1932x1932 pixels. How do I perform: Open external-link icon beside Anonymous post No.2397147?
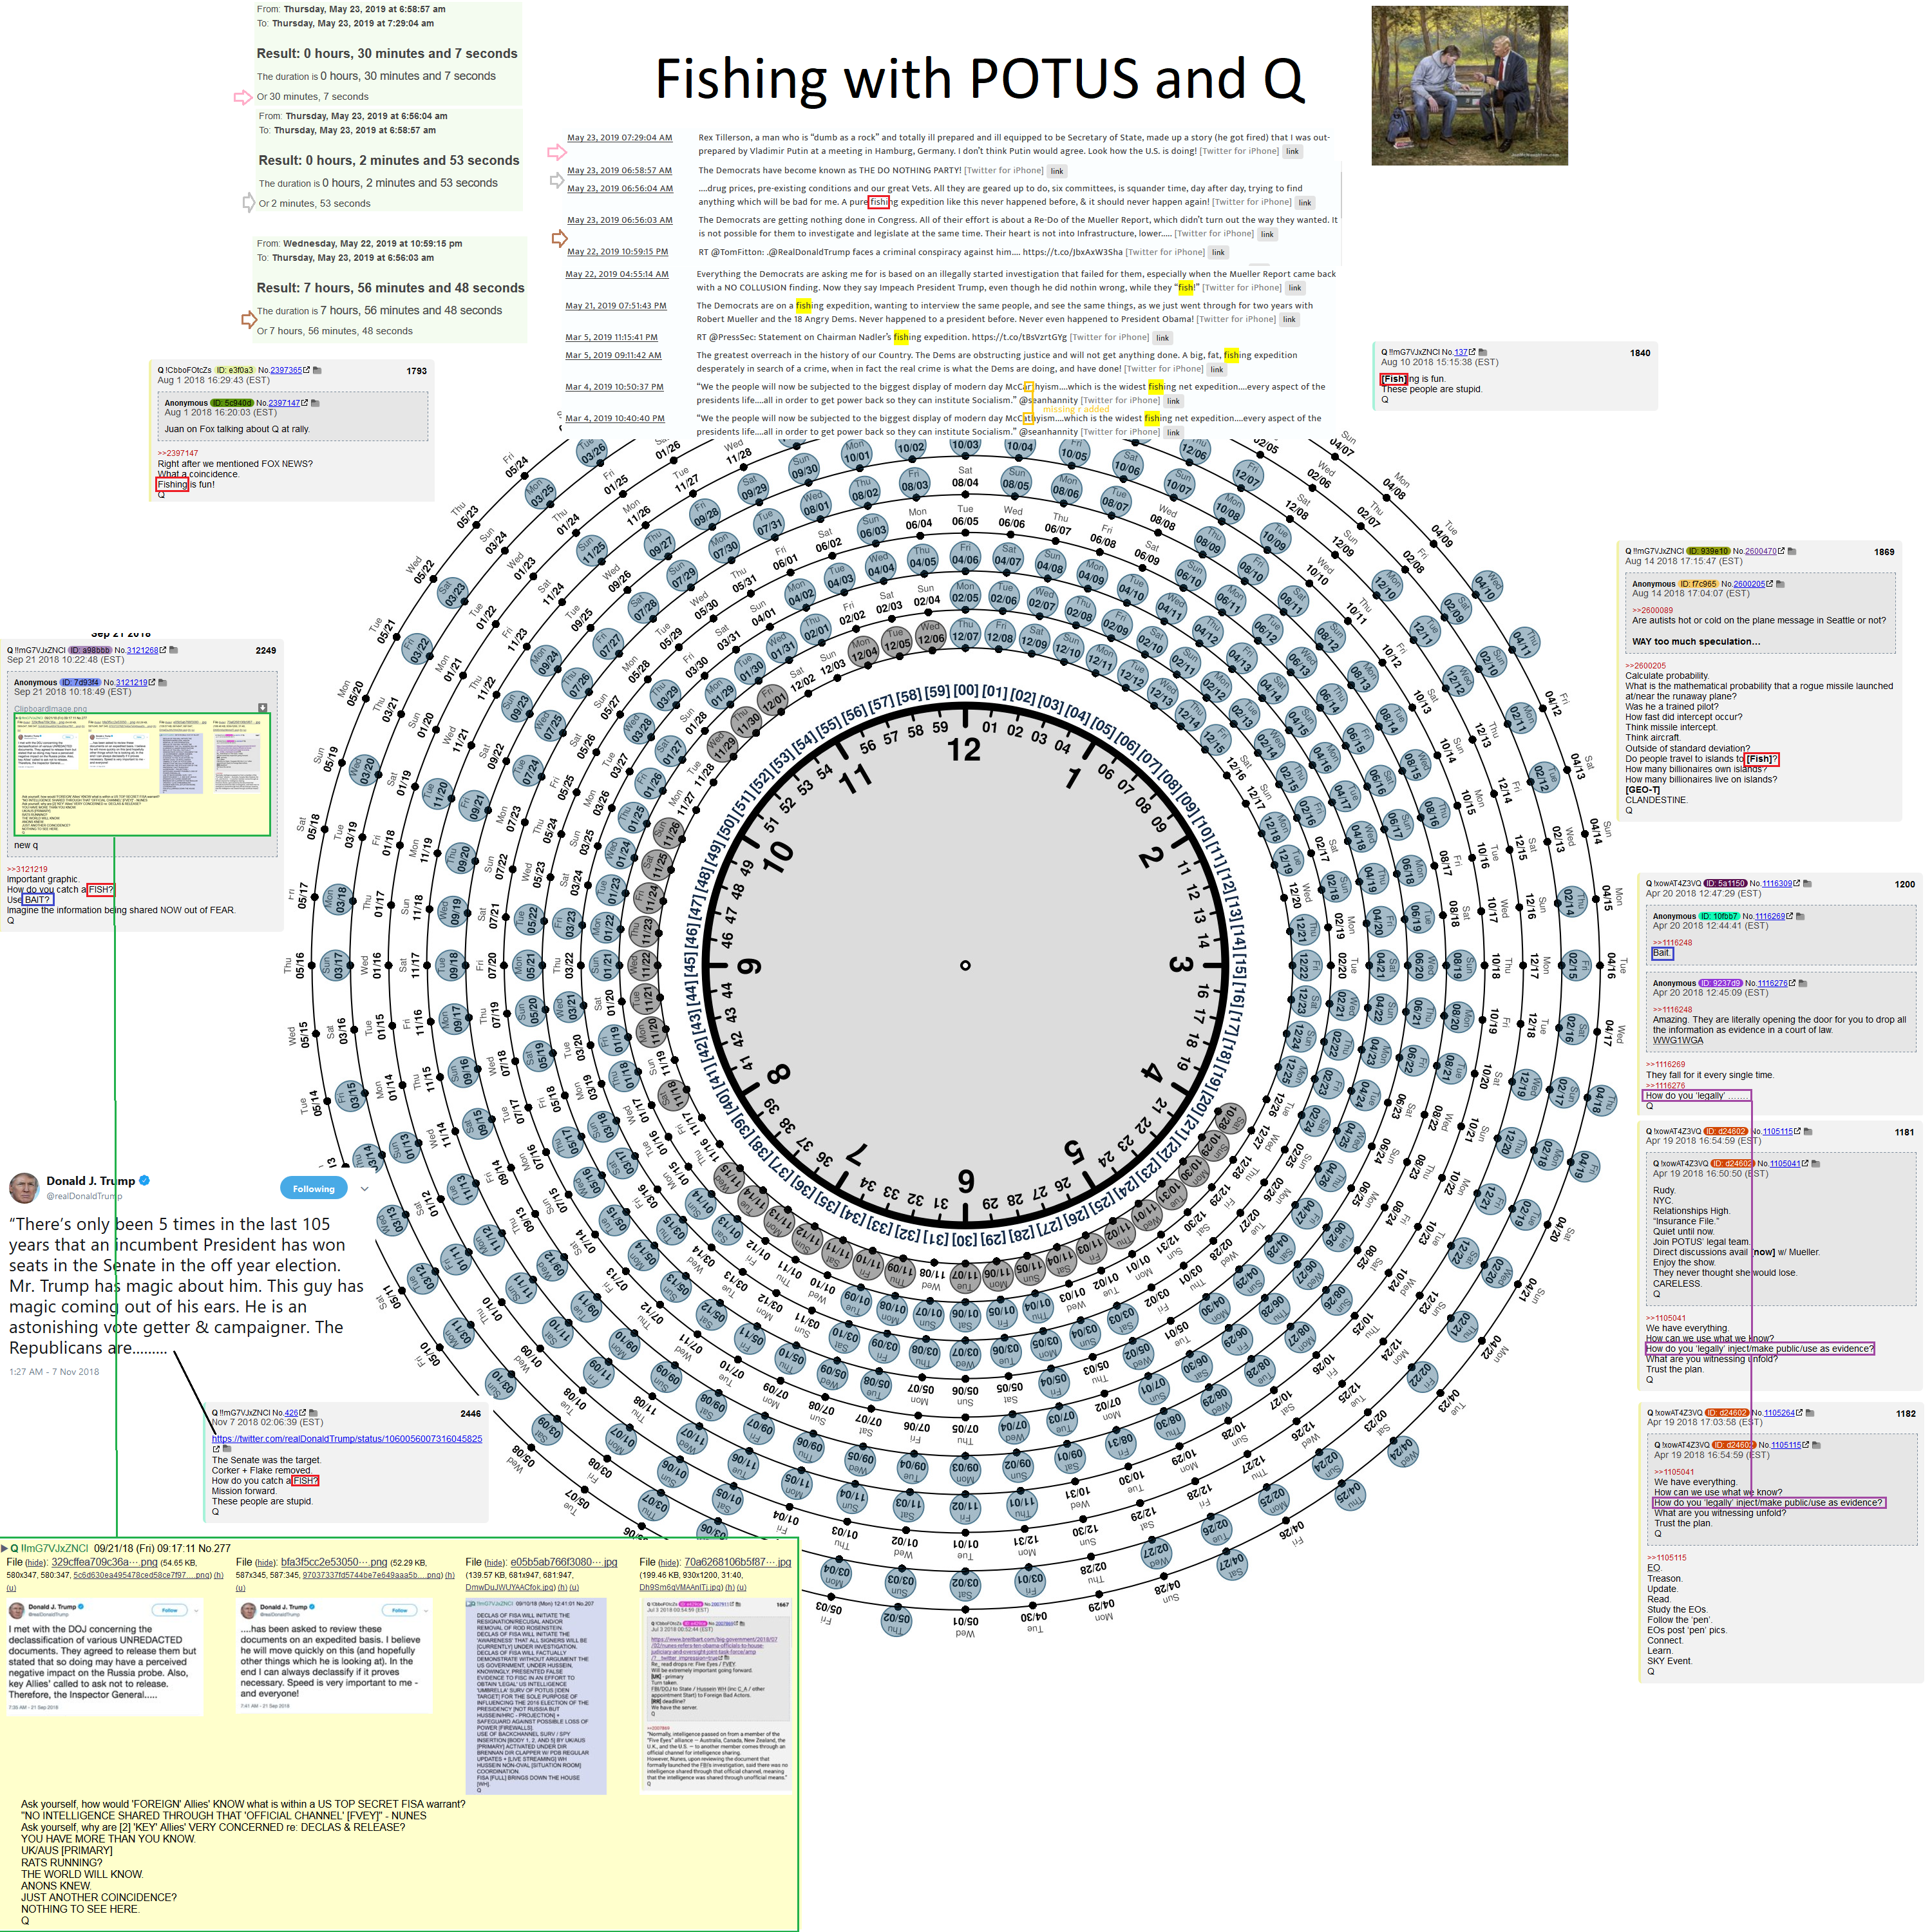pyautogui.click(x=304, y=403)
